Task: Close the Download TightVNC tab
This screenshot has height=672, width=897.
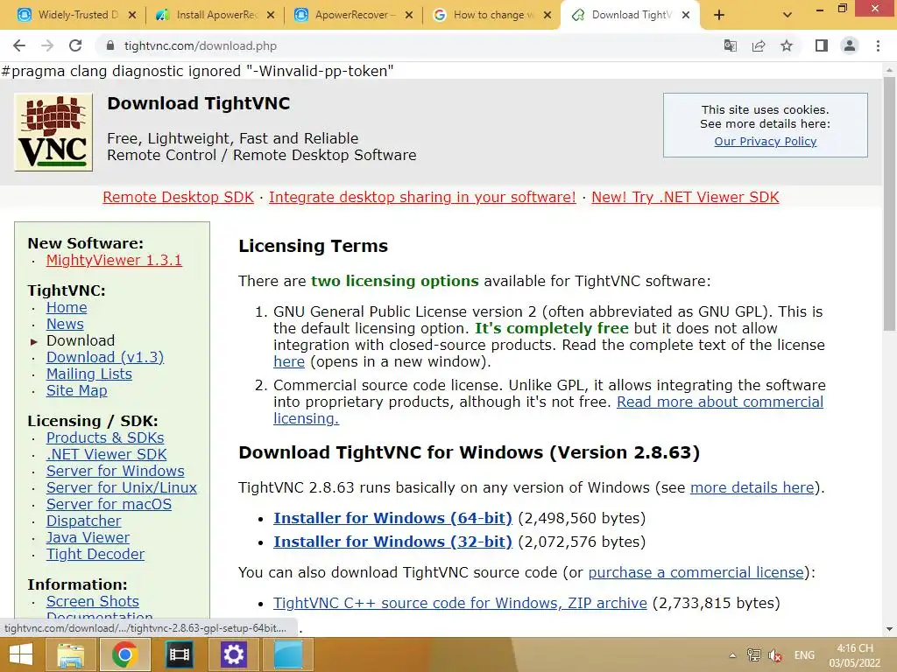Action: coord(686,16)
